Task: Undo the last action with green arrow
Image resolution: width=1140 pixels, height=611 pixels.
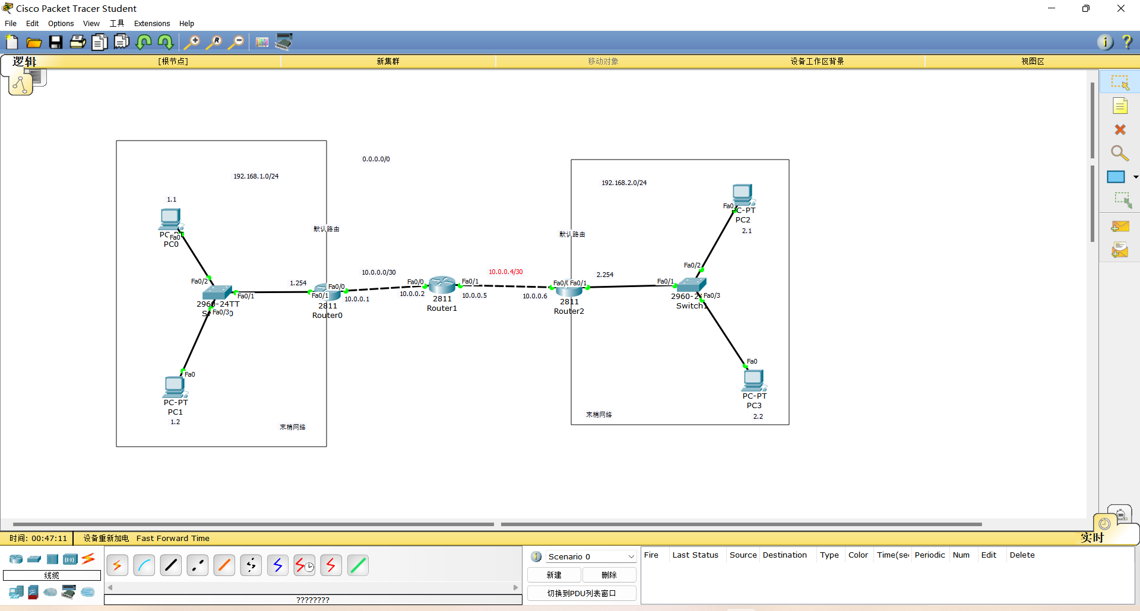Action: [x=144, y=42]
